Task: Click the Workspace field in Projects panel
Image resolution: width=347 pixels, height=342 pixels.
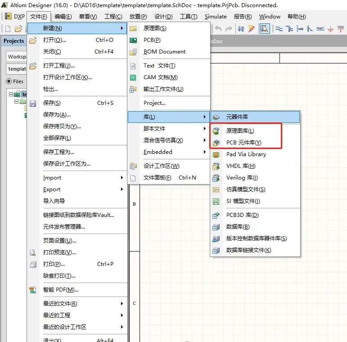Action: [16, 57]
